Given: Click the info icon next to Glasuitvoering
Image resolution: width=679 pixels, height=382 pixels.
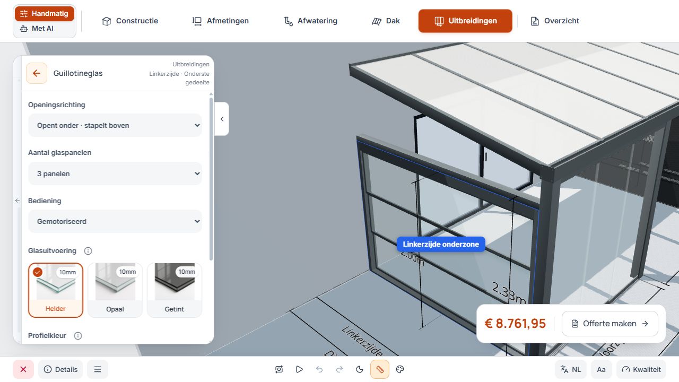Looking at the screenshot, I should click(88, 251).
